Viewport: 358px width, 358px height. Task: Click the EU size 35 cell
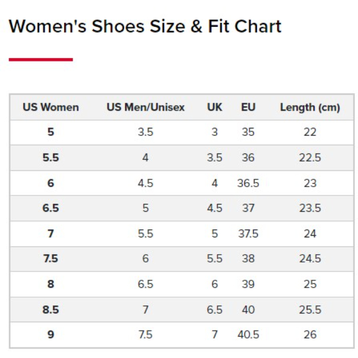coord(248,132)
